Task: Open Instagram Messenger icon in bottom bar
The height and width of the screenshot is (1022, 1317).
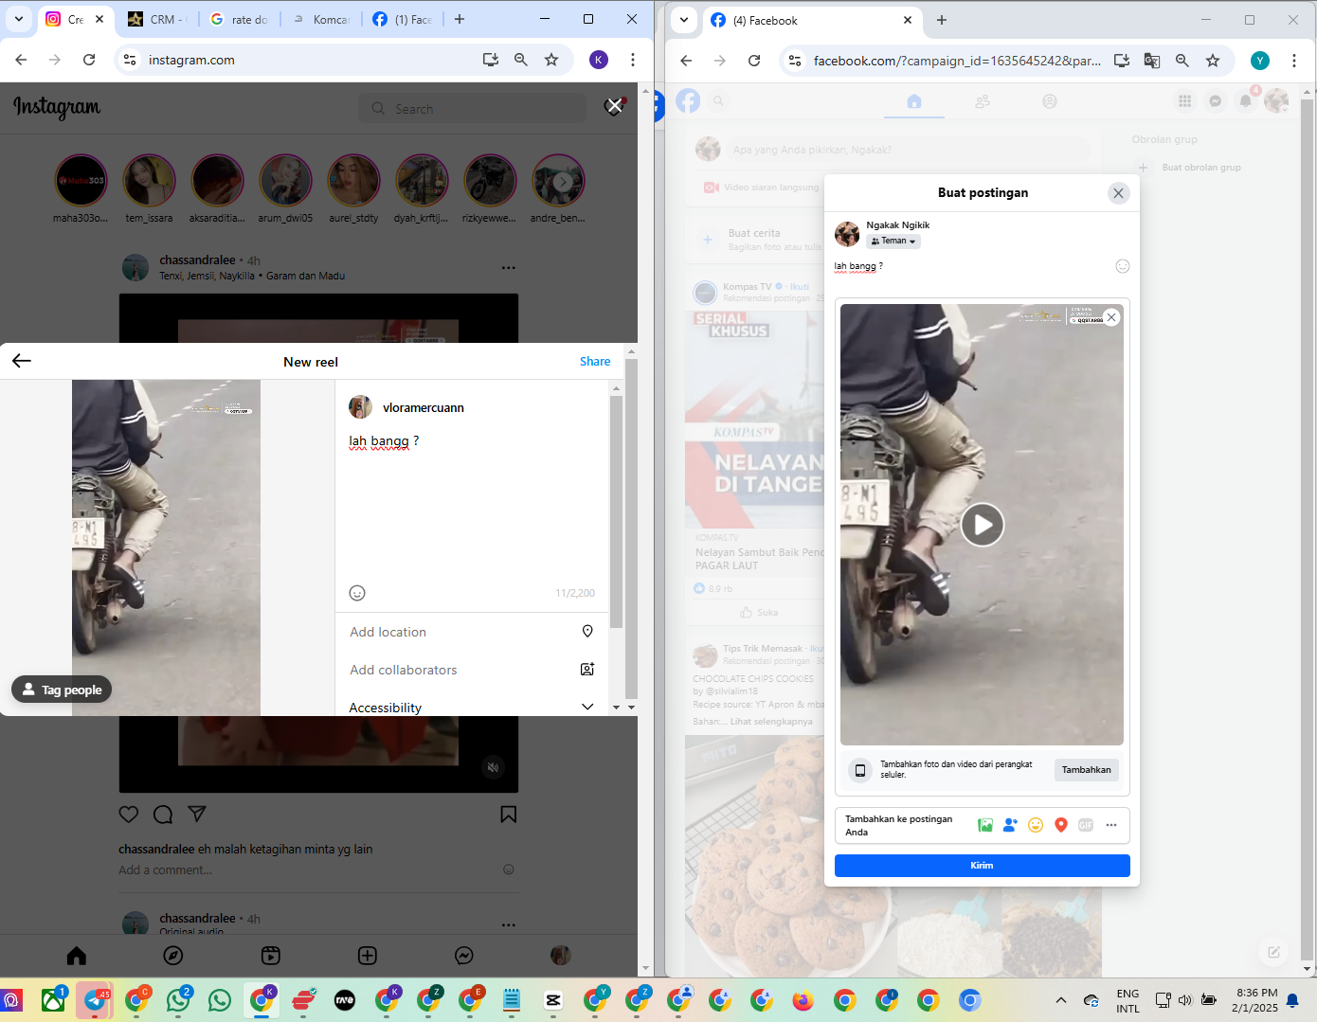Action: 464,956
